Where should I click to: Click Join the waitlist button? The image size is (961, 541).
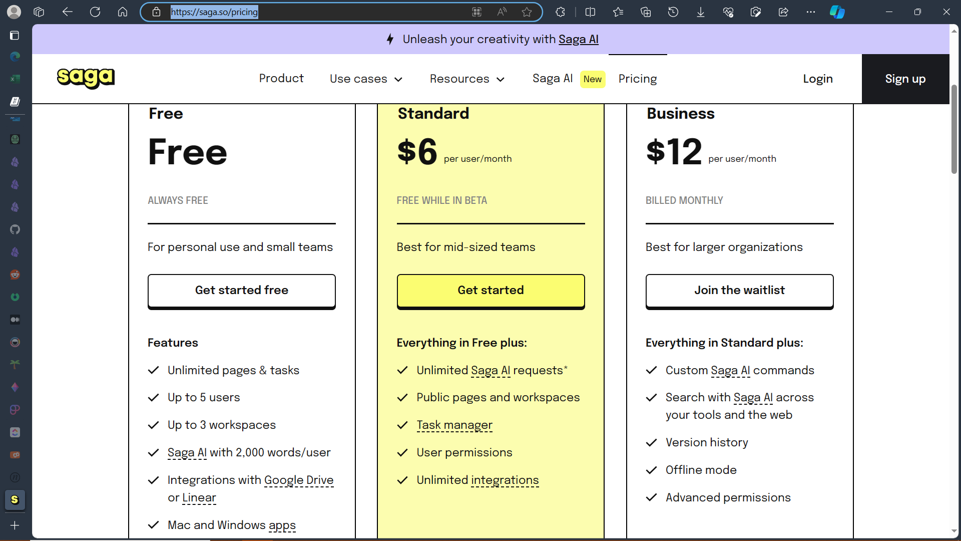click(739, 291)
